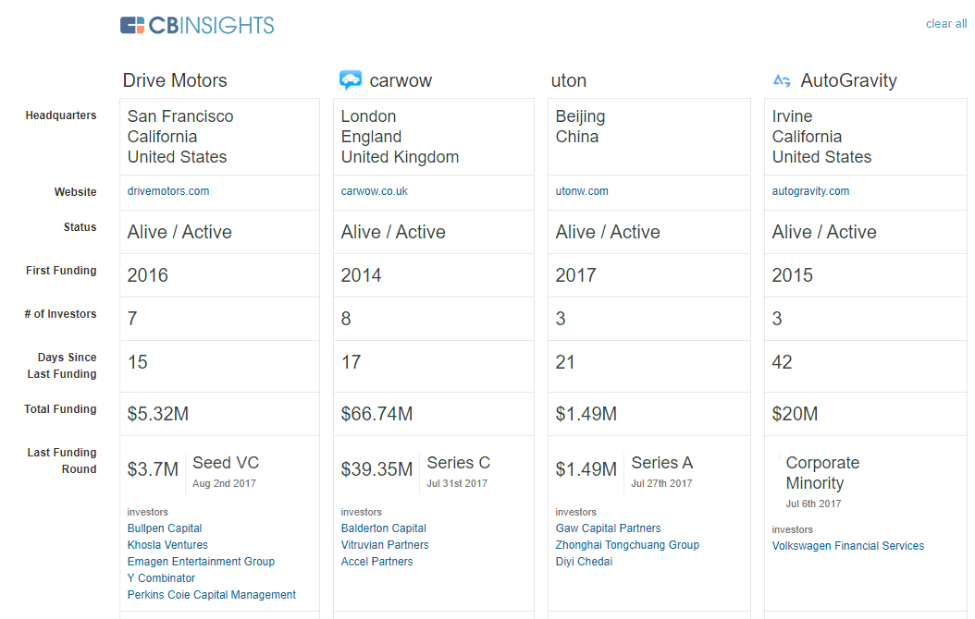
Task: Click the CB Insights logo
Action: point(197,26)
